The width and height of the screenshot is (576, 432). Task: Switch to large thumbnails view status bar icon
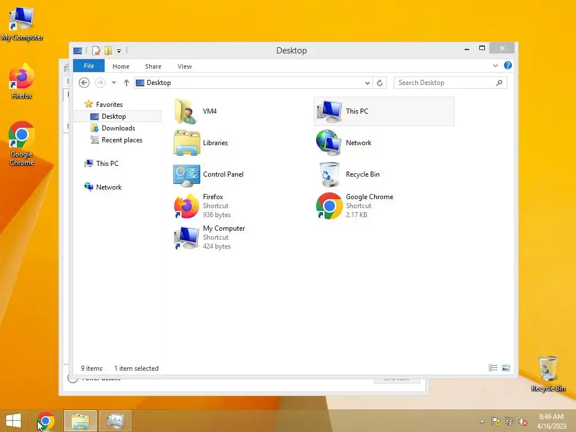pyautogui.click(x=506, y=368)
